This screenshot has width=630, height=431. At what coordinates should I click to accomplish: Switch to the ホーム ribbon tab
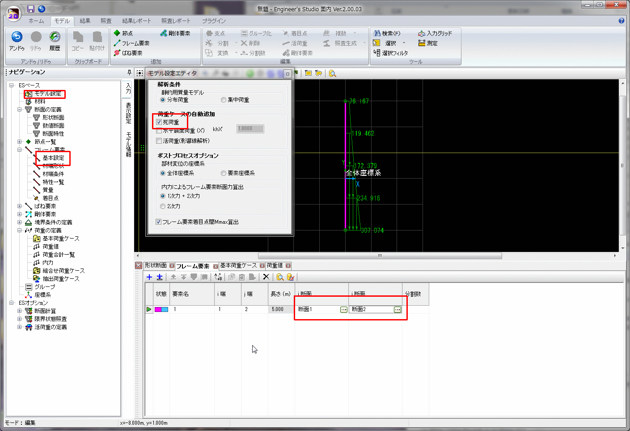pyautogui.click(x=36, y=21)
